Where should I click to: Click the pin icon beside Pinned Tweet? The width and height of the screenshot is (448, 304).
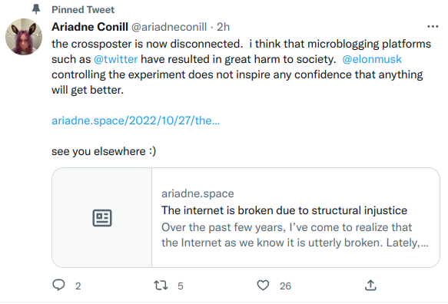click(x=36, y=9)
